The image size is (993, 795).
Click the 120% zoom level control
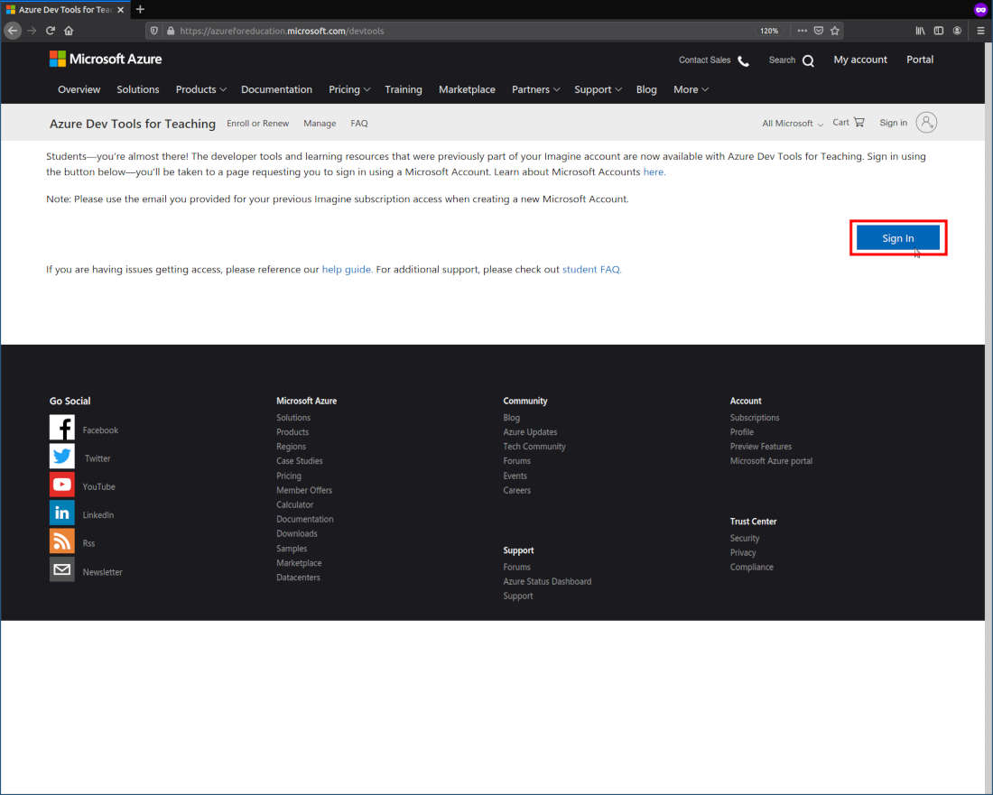pos(769,30)
